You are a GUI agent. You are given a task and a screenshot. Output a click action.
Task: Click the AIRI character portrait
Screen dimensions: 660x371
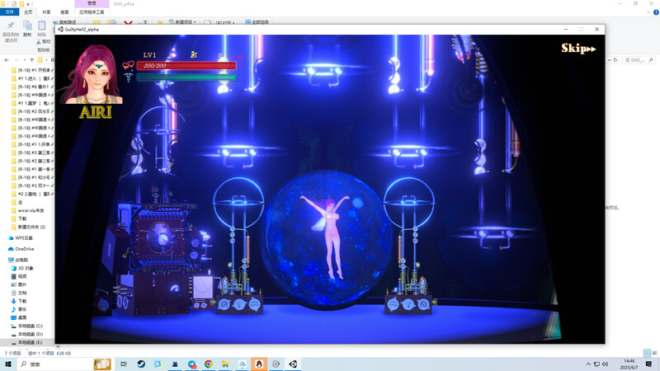point(92,74)
